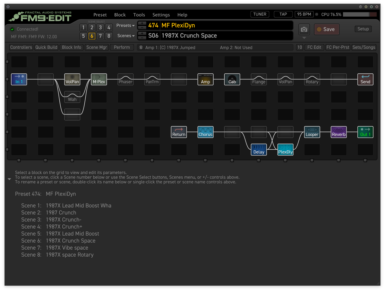This screenshot has height=291, width=385.
Task: Select the Wah block on the grid
Action: click(x=72, y=97)
